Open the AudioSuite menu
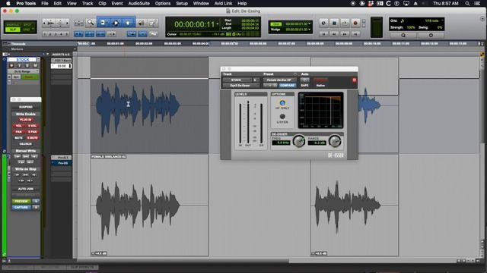 (138, 3)
